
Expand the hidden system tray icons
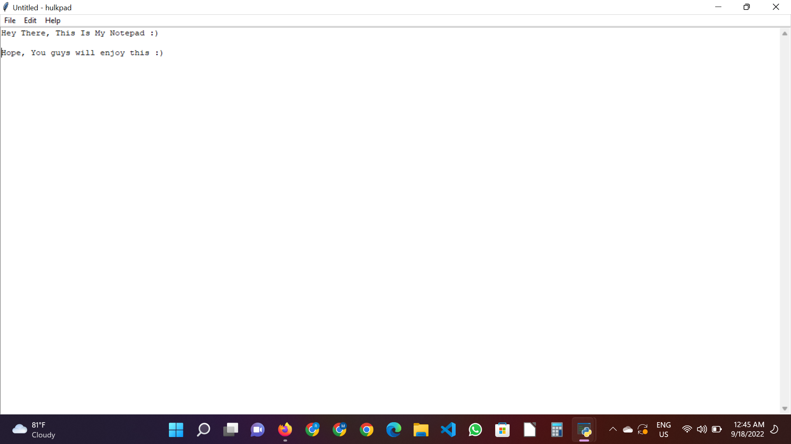(613, 430)
